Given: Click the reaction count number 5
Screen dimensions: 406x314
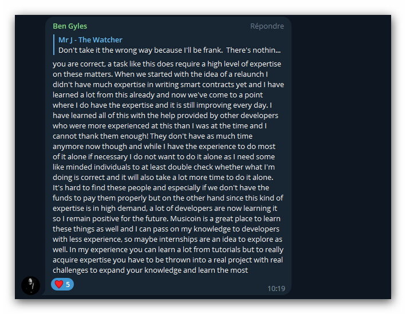Looking at the screenshot, I should coord(68,284).
